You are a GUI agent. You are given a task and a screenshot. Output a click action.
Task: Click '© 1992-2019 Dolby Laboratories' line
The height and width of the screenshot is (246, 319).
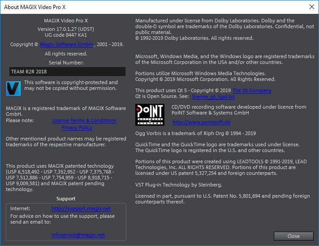click(194, 38)
